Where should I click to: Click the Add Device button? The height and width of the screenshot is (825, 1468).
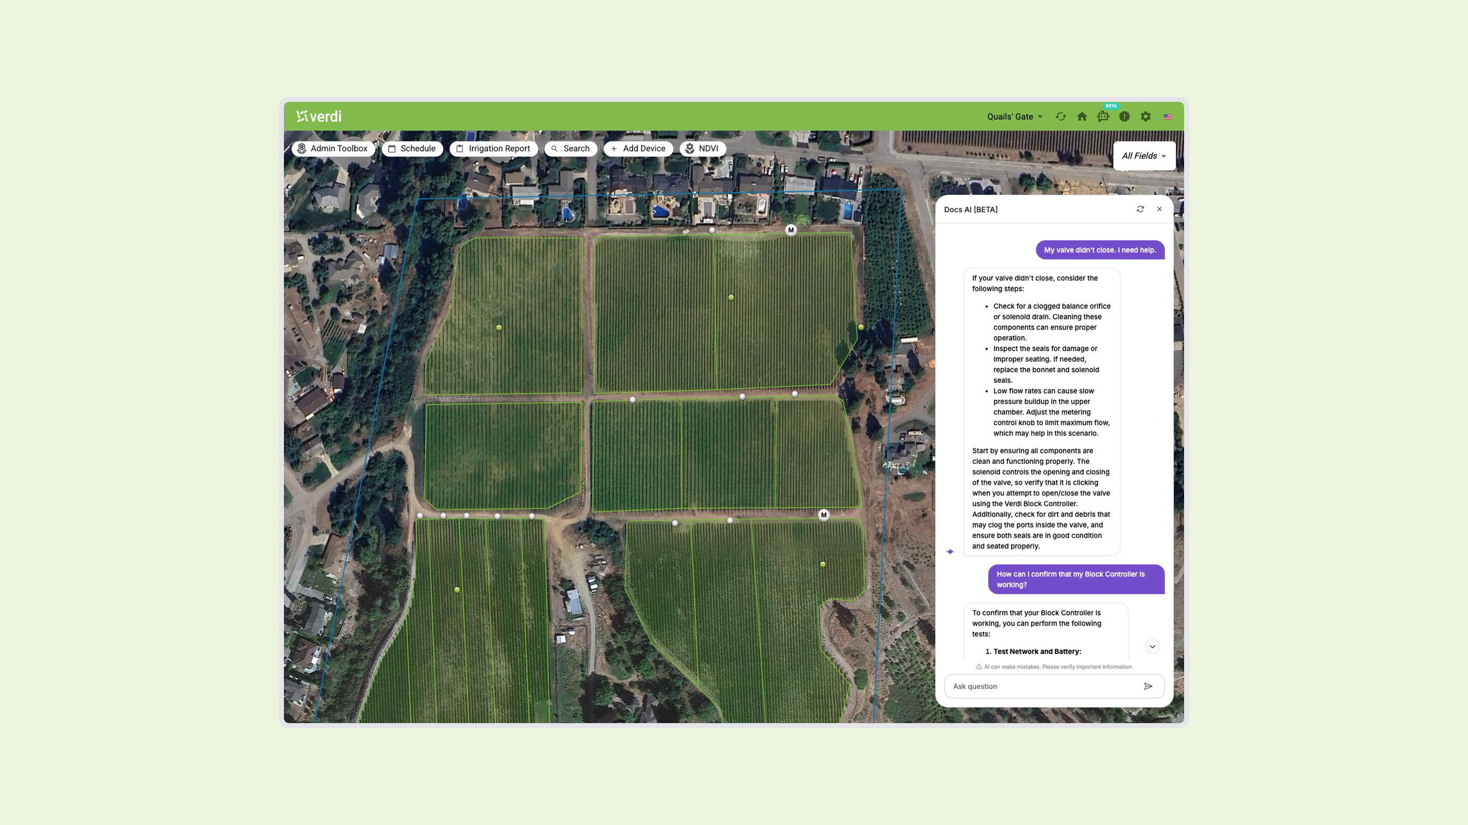(638, 149)
